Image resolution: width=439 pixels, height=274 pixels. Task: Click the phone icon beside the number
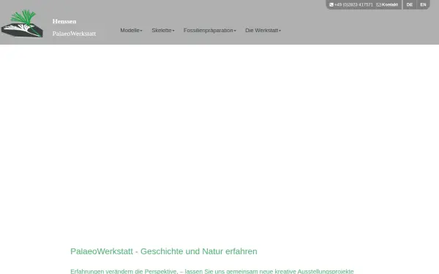pyautogui.click(x=331, y=5)
